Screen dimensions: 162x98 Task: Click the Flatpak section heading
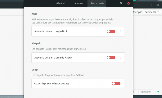point(36,43)
